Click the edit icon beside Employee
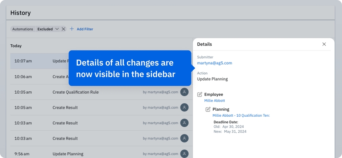The image size is (342, 158). [x=200, y=94]
